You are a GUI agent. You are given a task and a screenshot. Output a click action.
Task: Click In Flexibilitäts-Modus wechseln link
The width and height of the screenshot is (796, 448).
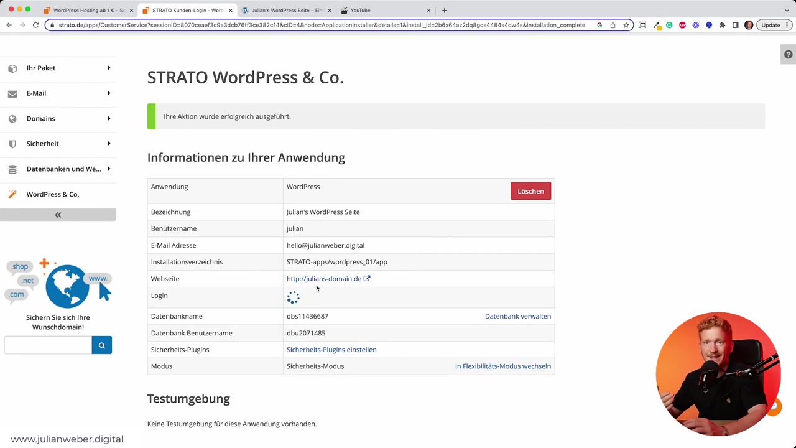coord(503,366)
